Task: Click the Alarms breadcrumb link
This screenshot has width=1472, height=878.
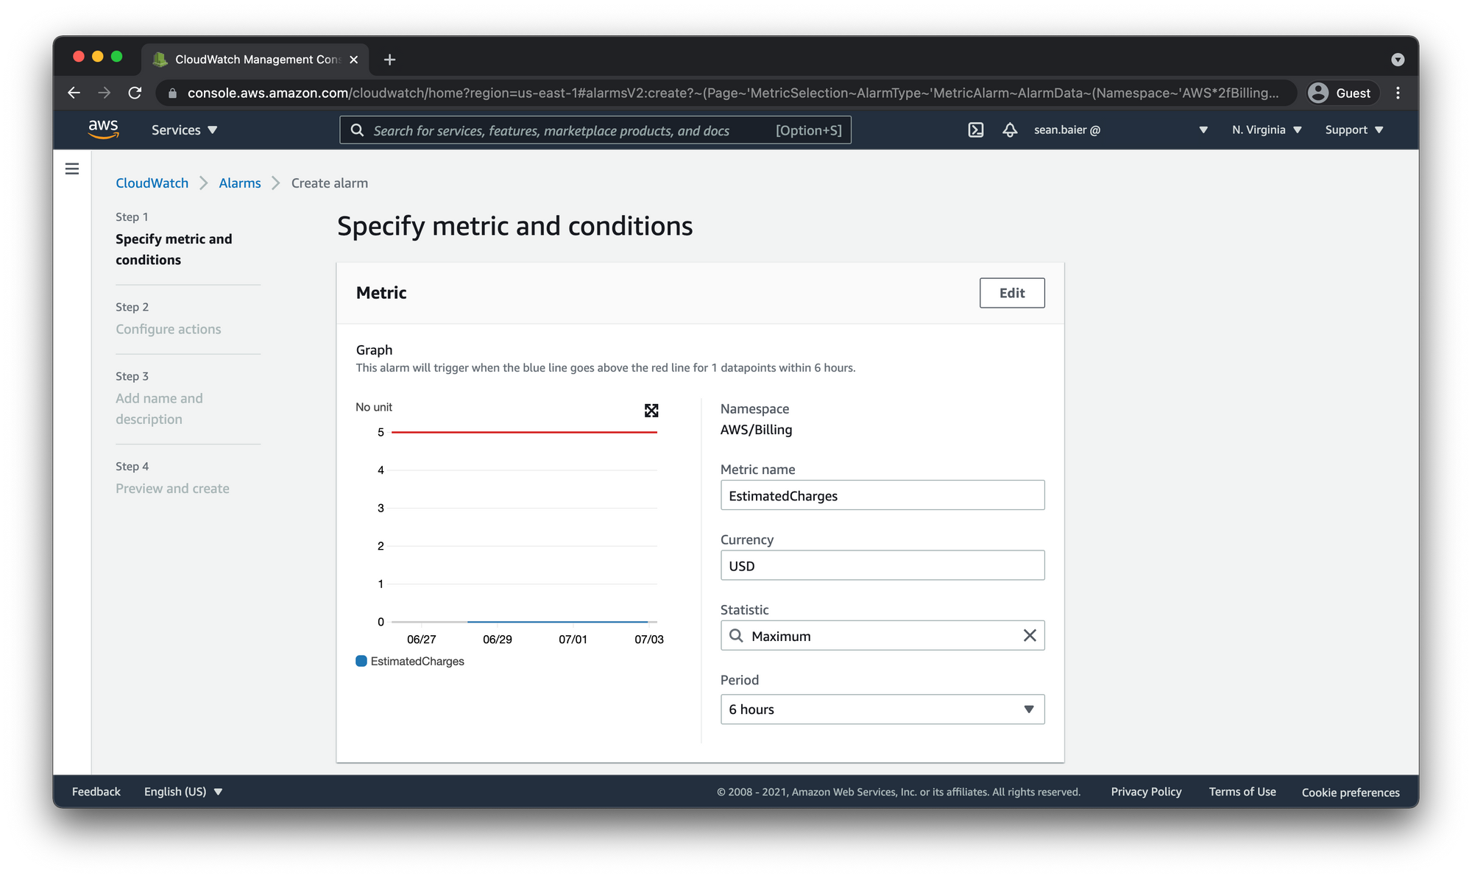Action: [239, 182]
